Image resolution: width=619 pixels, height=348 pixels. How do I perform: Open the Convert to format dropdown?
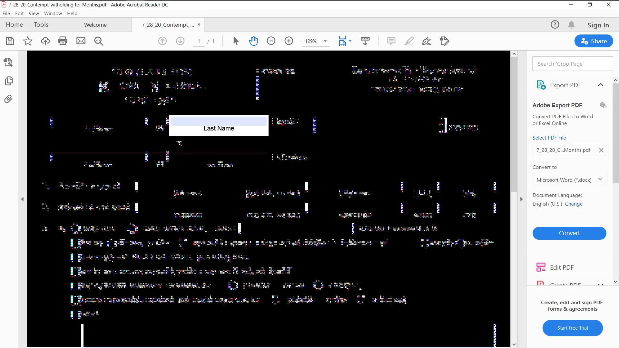pos(569,179)
